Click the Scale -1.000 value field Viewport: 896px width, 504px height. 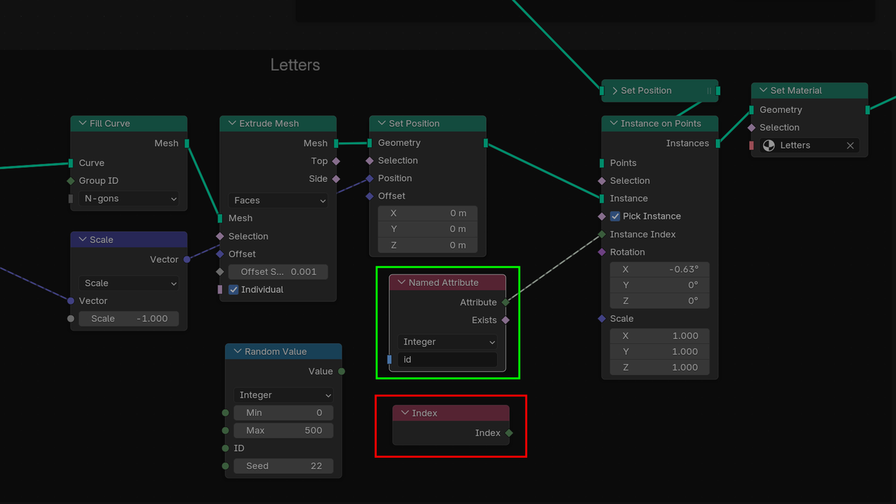(129, 319)
